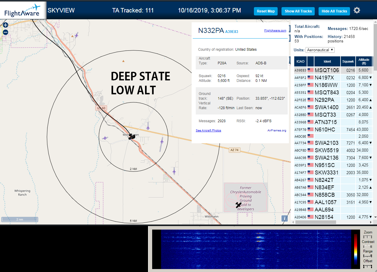Click brown triangle marker above DEEP STATE text
The width and height of the screenshot is (377, 272).
point(123,61)
